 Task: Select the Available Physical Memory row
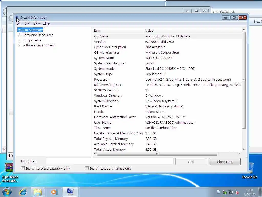(167, 144)
